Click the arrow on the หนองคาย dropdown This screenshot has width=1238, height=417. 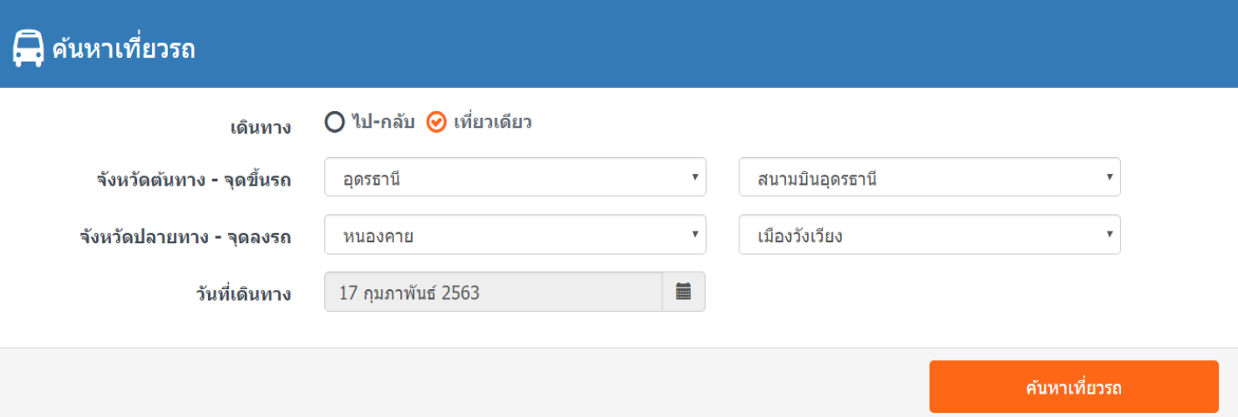pos(694,234)
